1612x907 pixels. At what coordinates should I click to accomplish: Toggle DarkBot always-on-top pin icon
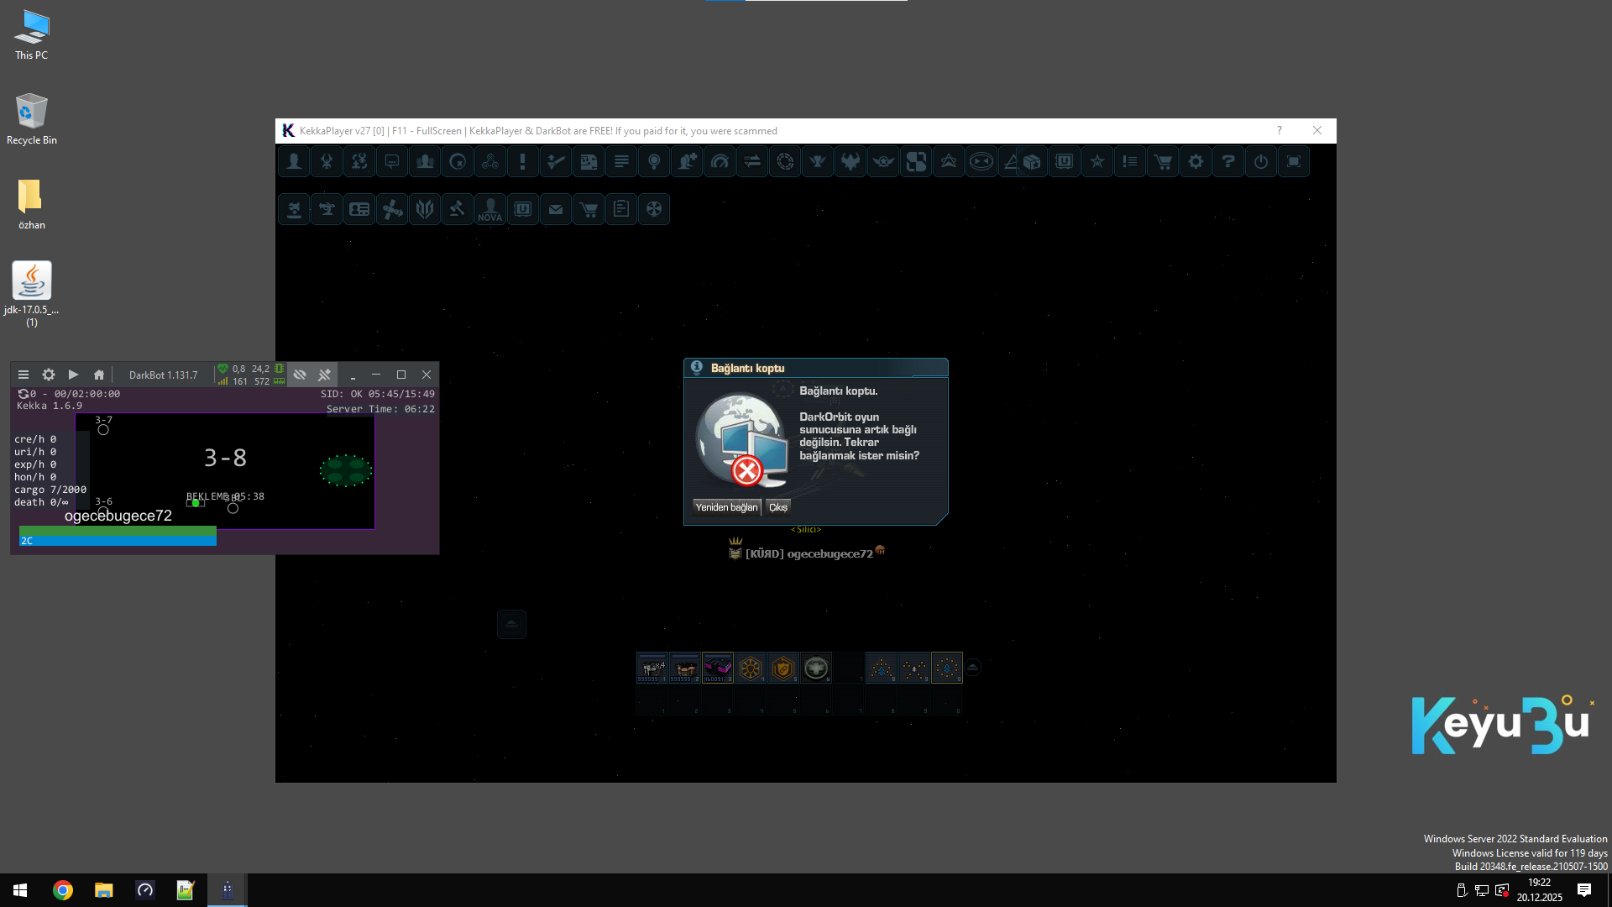324,375
